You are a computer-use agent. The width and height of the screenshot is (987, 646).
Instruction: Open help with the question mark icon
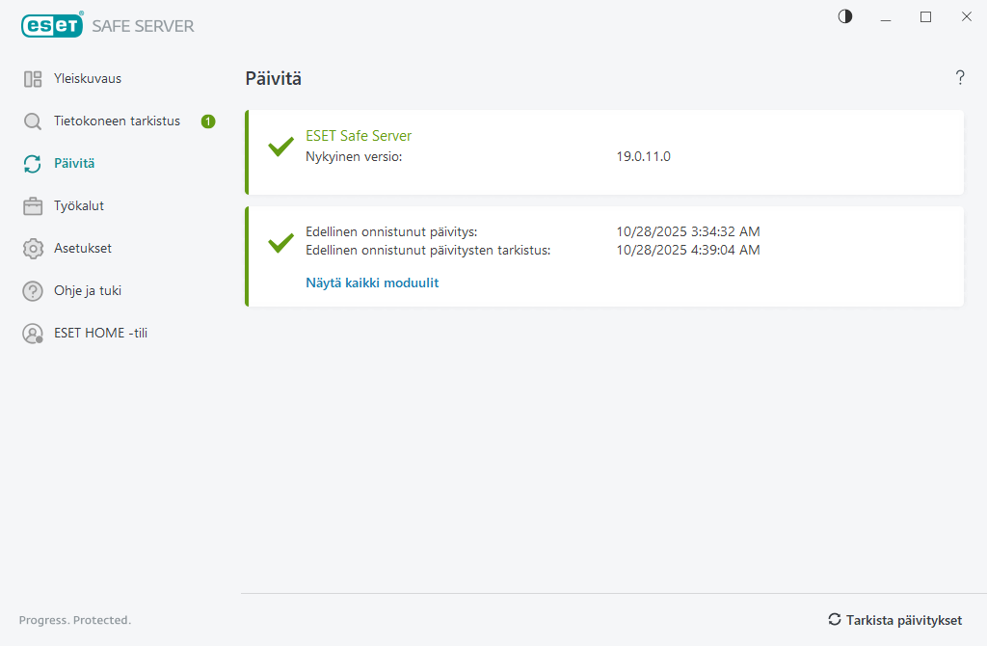(960, 78)
